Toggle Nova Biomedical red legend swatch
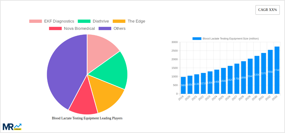 [55, 29]
